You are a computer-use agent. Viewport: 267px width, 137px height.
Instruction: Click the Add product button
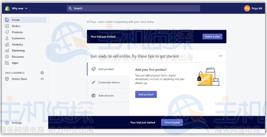[x=146, y=94]
